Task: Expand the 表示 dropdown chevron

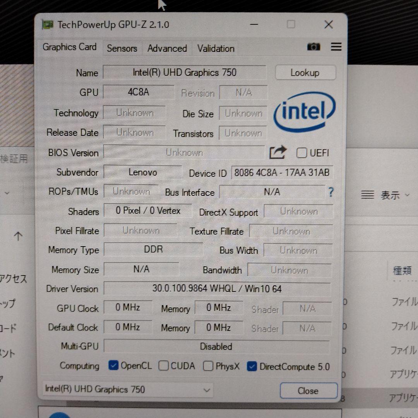Action: [407, 195]
